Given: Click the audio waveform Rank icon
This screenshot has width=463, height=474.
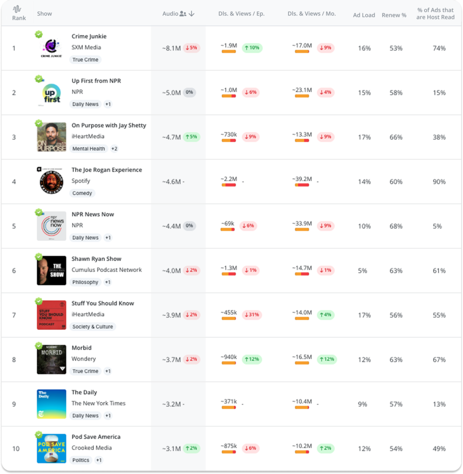Looking at the screenshot, I should (17, 9).
